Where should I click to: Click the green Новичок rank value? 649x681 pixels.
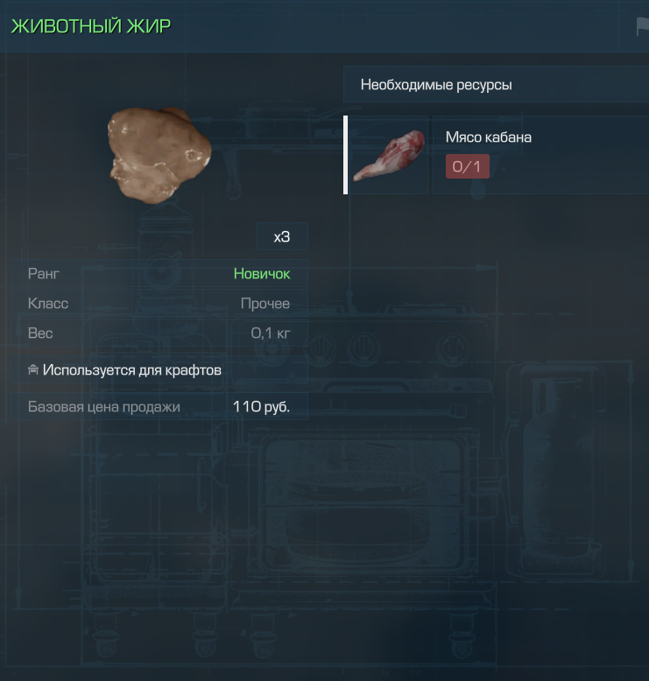pyautogui.click(x=262, y=274)
